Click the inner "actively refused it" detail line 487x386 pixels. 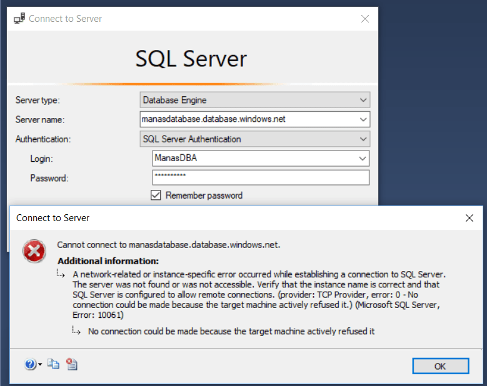pyautogui.click(x=231, y=332)
